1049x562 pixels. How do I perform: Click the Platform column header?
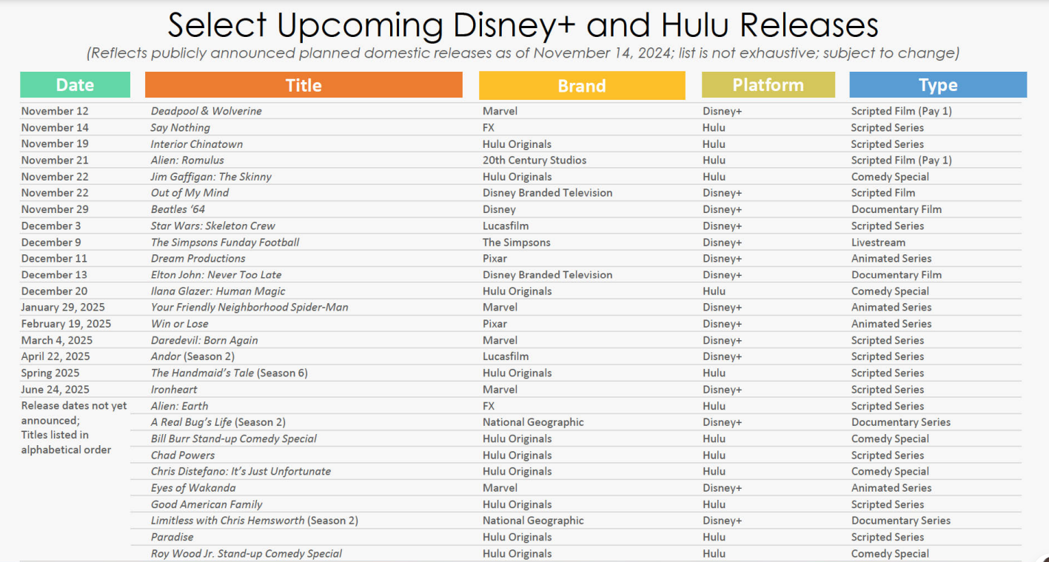(768, 85)
